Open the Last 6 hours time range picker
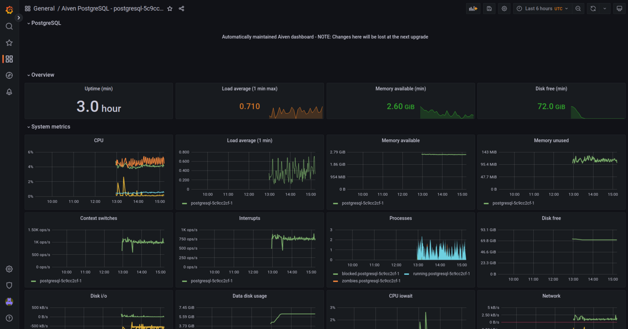The image size is (628, 329). point(542,8)
